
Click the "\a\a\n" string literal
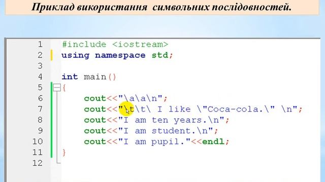140,98
